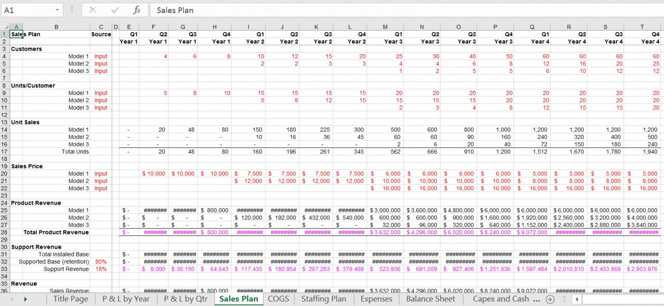Select the 80% retention cell
Viewport: 664px width, 306px height.
tap(101, 262)
